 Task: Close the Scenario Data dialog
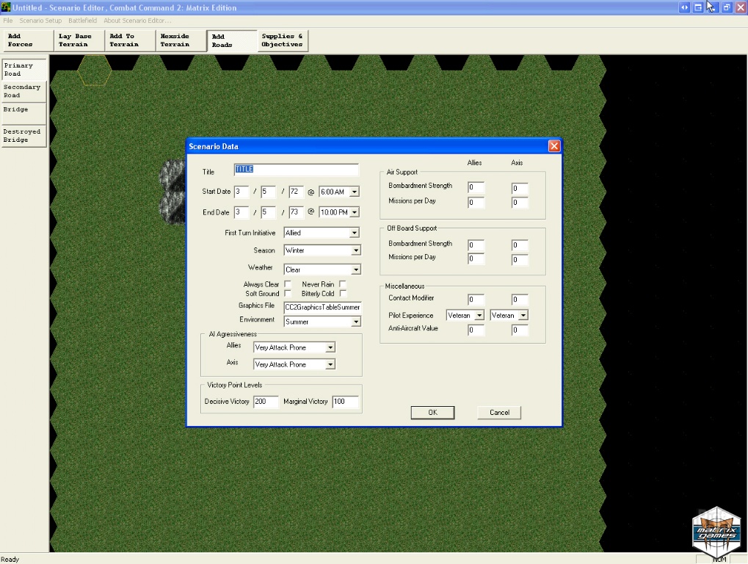point(554,146)
